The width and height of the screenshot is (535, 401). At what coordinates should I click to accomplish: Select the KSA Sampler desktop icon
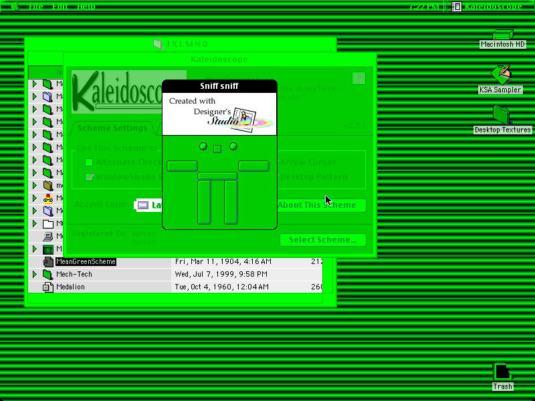(x=501, y=74)
